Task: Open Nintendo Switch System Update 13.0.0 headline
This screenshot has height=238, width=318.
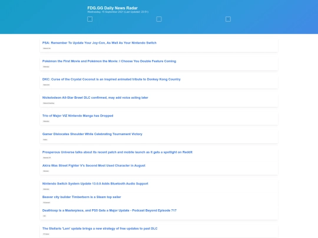Action: coord(95,183)
